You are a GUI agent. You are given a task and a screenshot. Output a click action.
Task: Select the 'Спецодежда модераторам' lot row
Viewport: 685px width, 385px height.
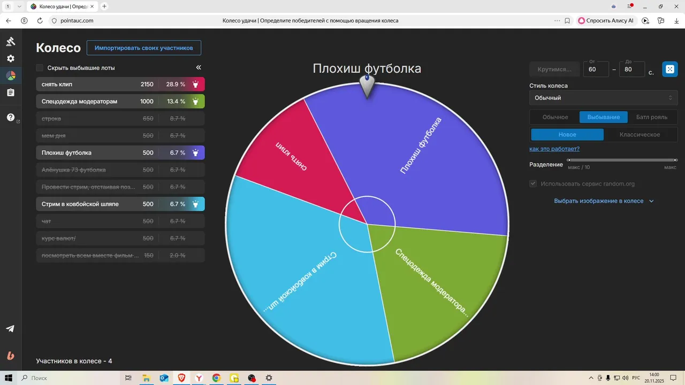pos(120,102)
